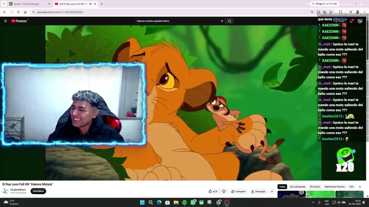Open Snipping Tool from taskbar
Viewport: 369px width, 207px height.
pos(210,202)
